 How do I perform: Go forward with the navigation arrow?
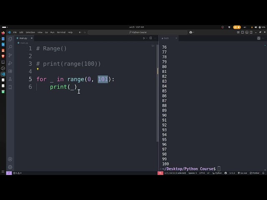(85, 32)
